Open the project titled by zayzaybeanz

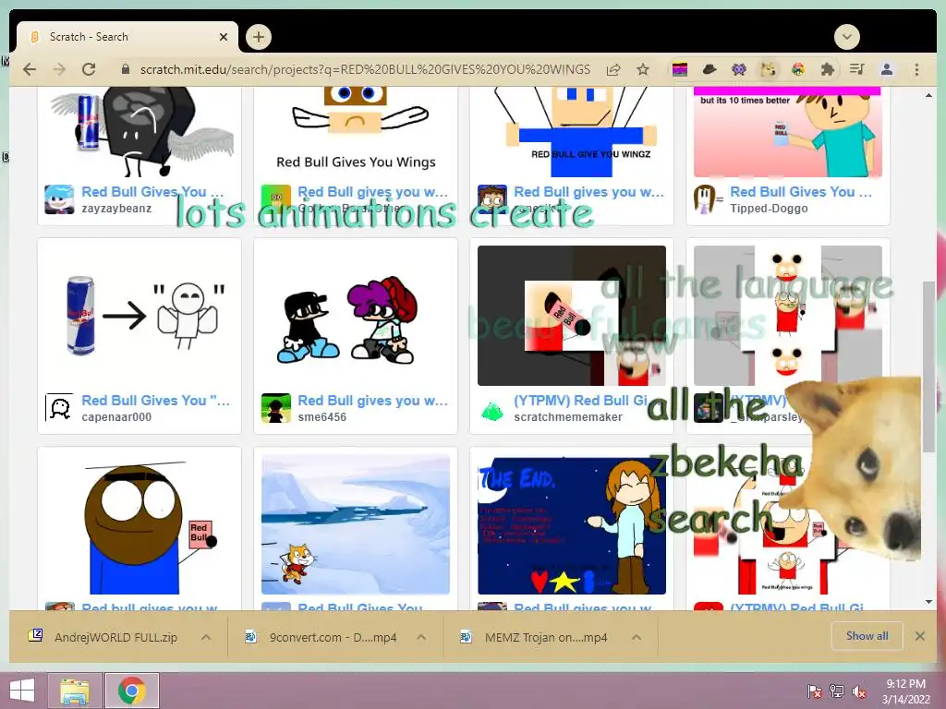pyautogui.click(x=152, y=192)
